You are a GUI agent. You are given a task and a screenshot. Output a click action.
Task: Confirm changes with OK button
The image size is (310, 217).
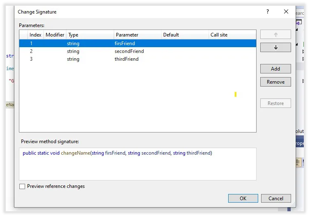coord(243,198)
